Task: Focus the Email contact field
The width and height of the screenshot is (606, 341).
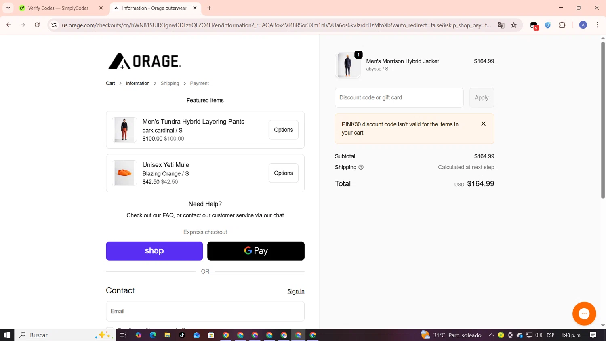Action: tap(205, 311)
